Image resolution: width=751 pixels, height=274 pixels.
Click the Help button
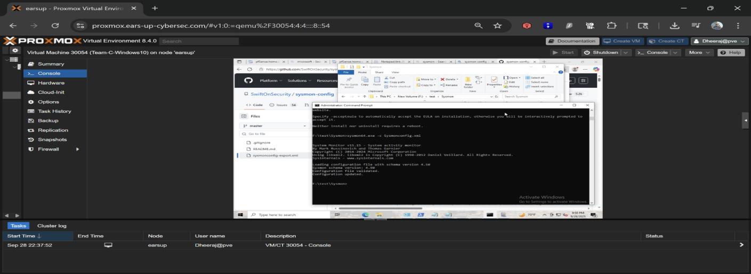tap(731, 52)
